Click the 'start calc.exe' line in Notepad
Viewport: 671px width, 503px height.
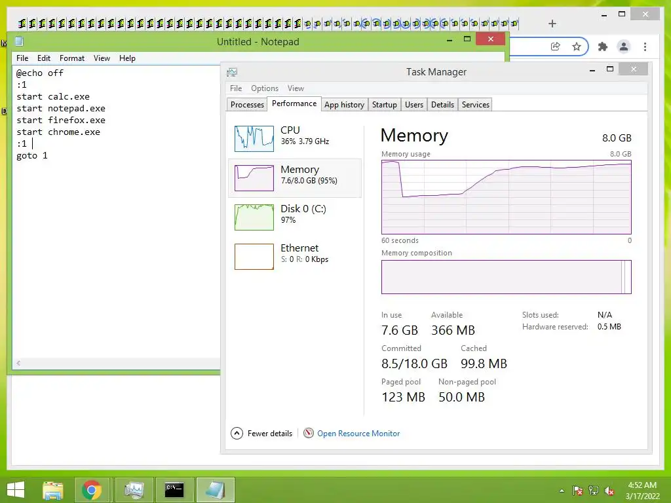pos(53,97)
